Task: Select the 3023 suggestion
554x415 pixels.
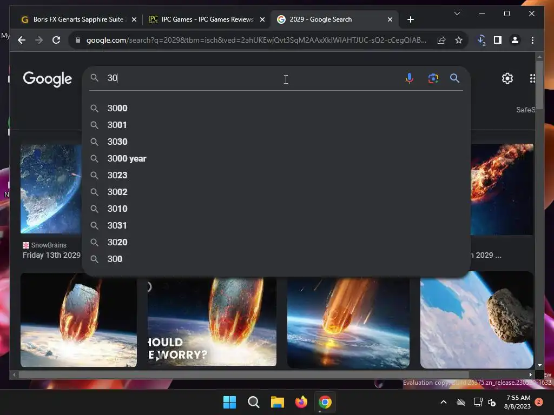Action: pos(275,176)
